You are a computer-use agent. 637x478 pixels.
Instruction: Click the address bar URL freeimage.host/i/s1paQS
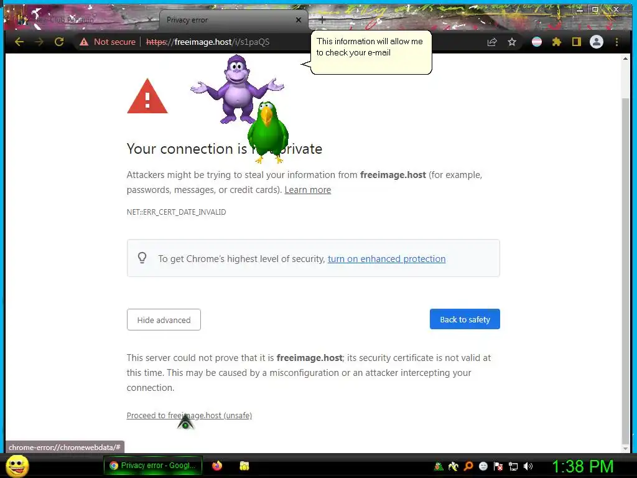pos(208,42)
